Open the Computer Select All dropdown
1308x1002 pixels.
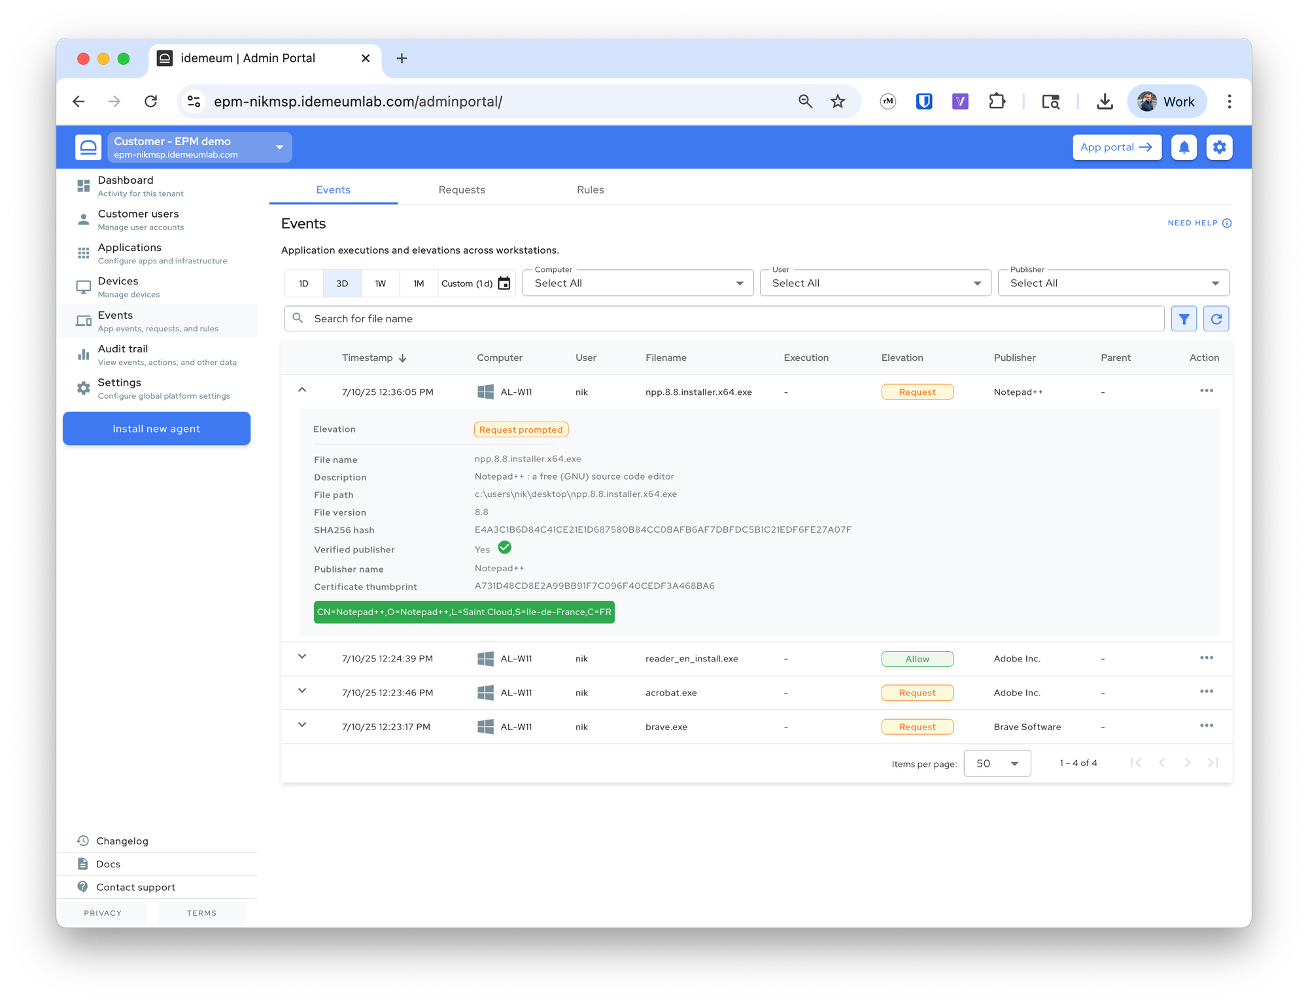[638, 283]
